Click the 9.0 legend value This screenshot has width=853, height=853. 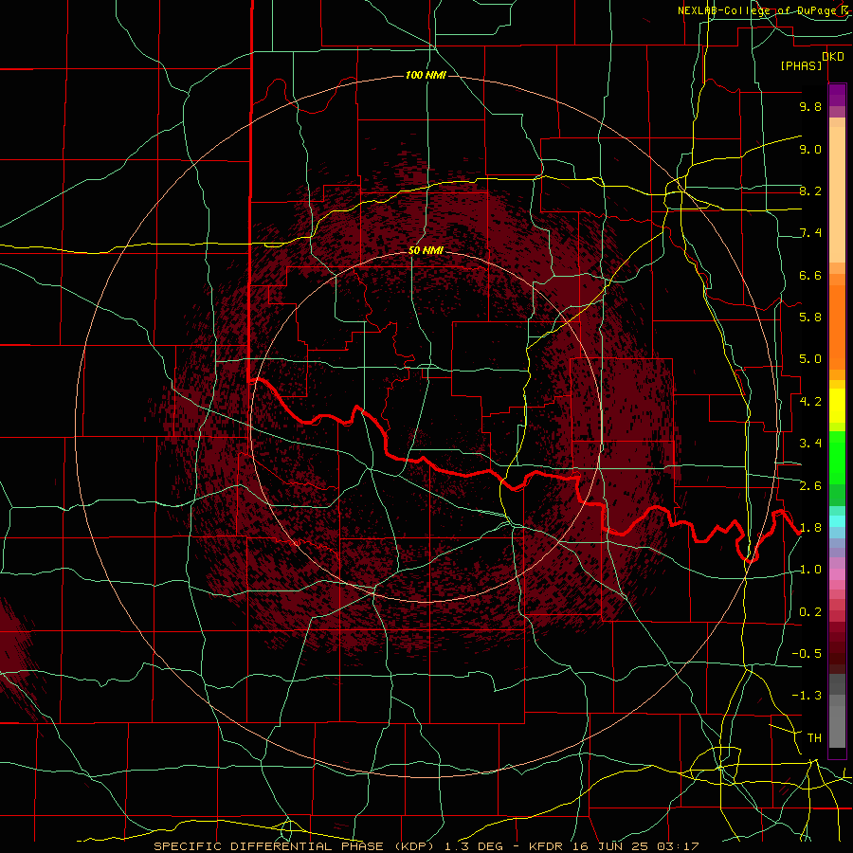[810, 149]
